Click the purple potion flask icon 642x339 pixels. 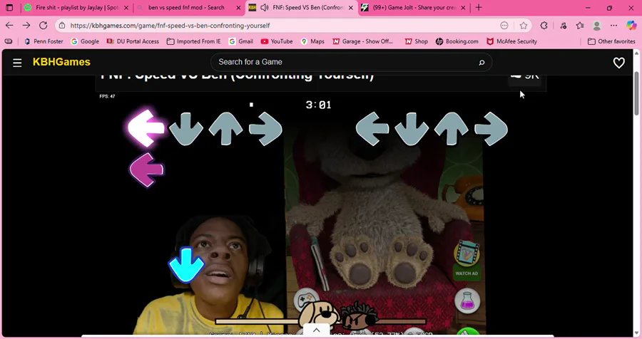point(467,302)
